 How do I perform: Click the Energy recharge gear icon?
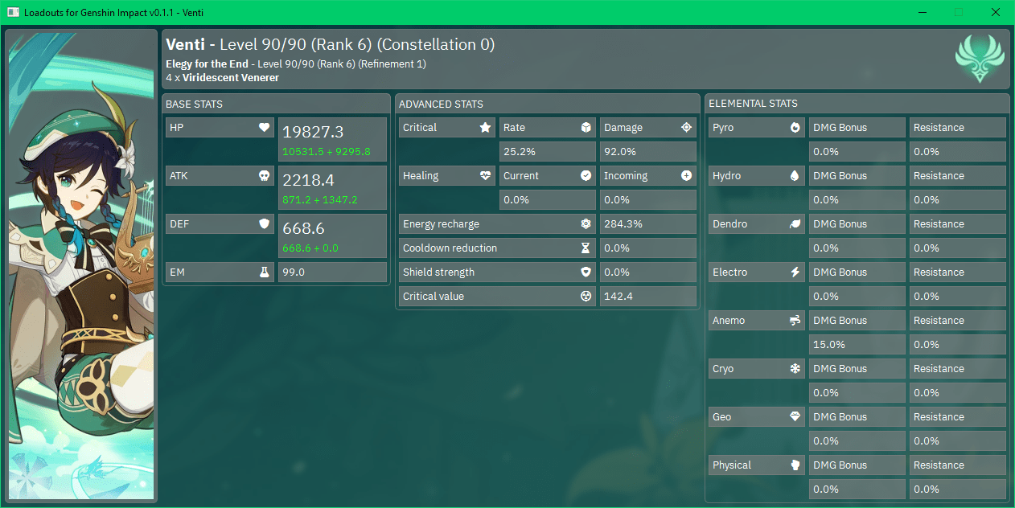[x=586, y=224]
